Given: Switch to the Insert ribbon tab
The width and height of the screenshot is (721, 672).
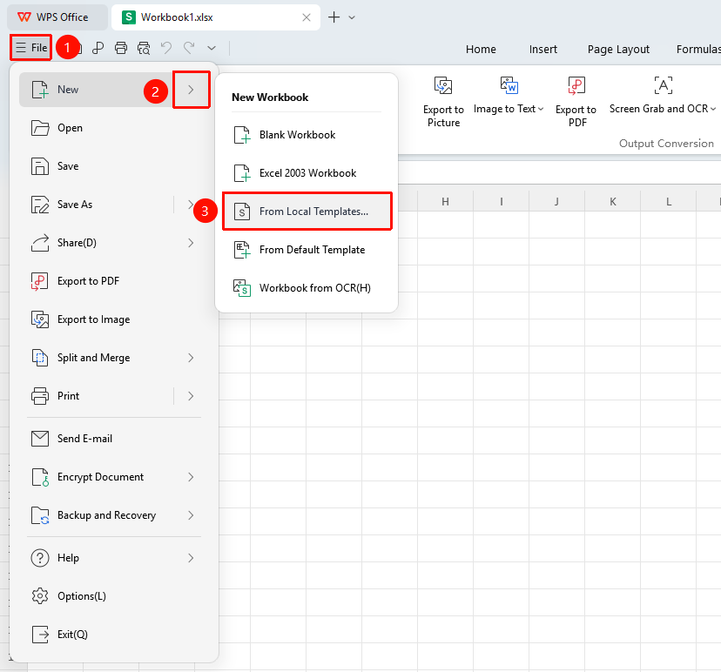Looking at the screenshot, I should 543,50.
